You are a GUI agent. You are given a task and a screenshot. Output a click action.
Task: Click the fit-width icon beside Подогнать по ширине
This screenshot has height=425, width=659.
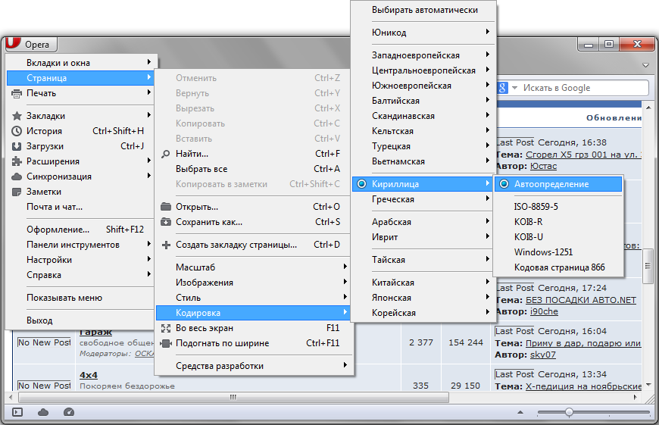(167, 343)
